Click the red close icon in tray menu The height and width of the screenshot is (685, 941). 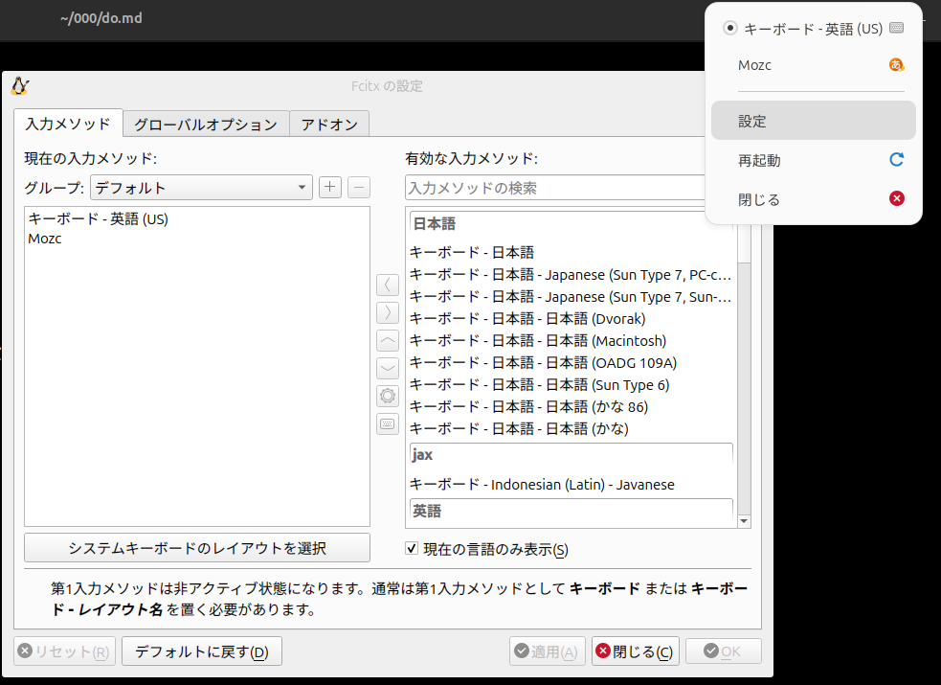tap(897, 198)
